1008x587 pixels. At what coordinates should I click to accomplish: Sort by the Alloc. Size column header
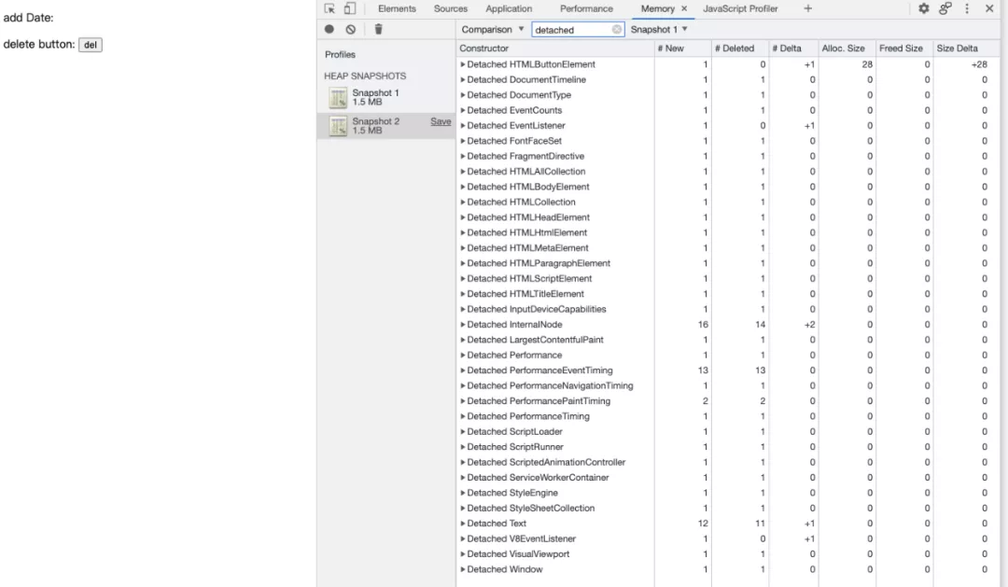tap(847, 49)
